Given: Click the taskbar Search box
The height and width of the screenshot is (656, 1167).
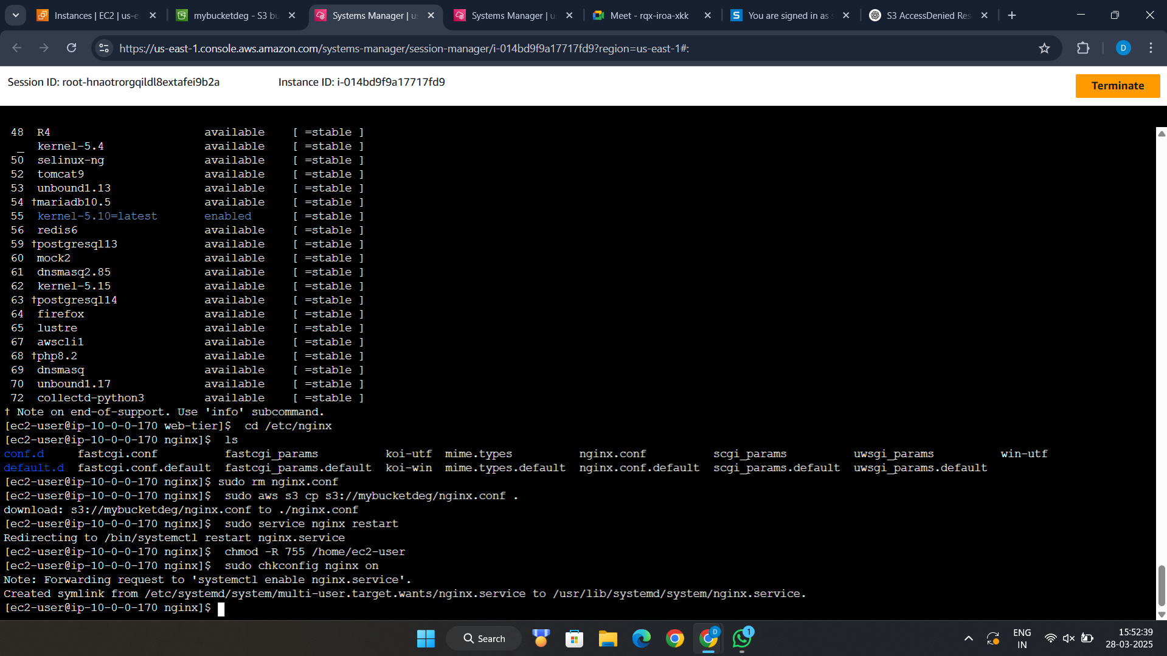Looking at the screenshot, I should coord(484,638).
